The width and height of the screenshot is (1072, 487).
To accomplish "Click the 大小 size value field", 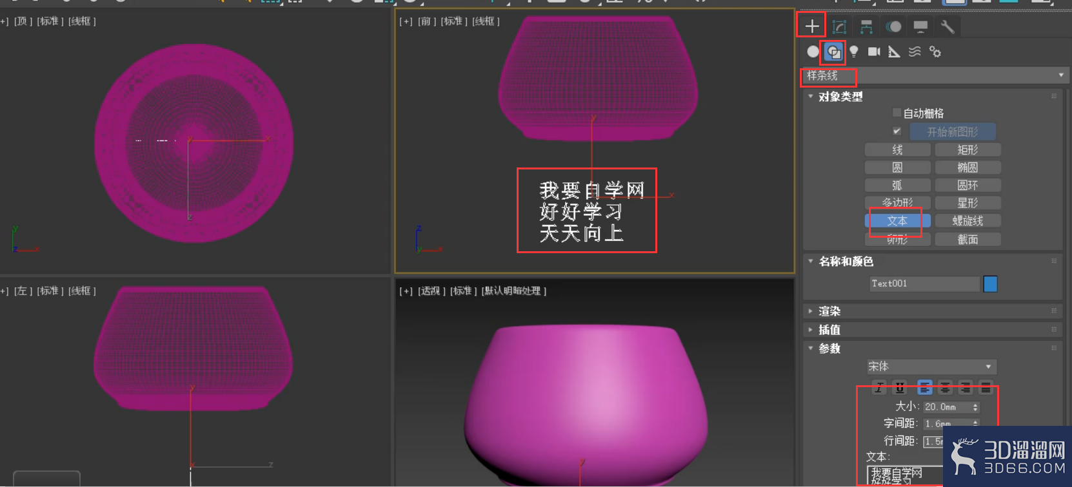I will pyautogui.click(x=947, y=407).
